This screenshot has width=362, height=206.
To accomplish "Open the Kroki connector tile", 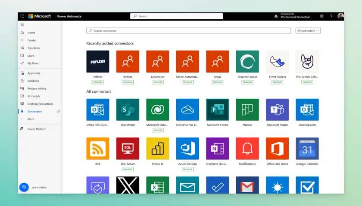I will (x=217, y=61).
